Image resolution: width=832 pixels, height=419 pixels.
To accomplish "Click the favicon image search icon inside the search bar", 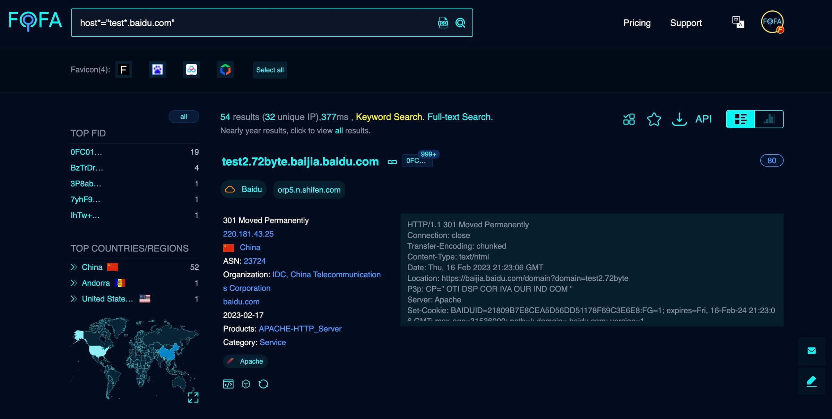I will 443,23.
